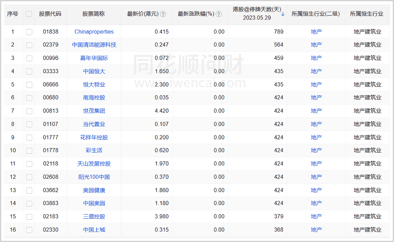Screen dimensions: 394x242
Task: Check the box for stock 02183
Action: (x=29, y=216)
